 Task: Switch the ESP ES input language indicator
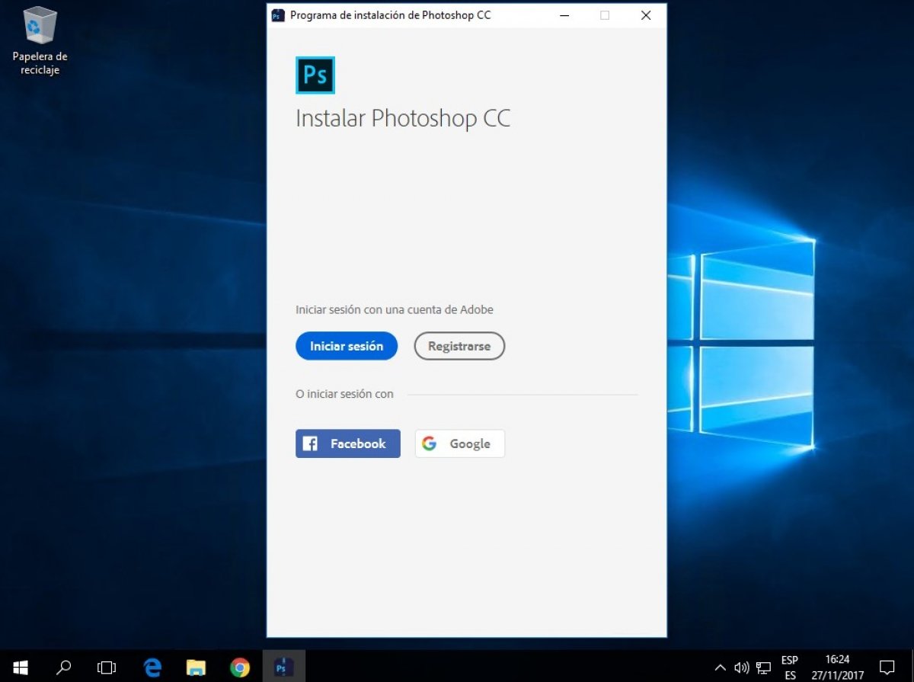pyautogui.click(x=790, y=668)
